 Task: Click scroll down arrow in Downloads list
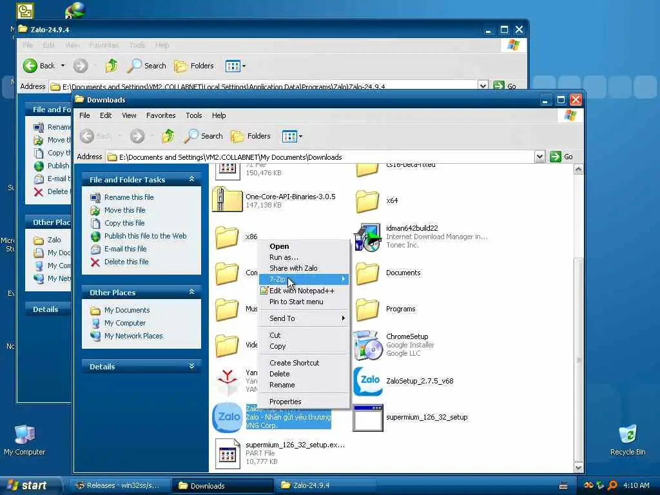[x=578, y=467]
